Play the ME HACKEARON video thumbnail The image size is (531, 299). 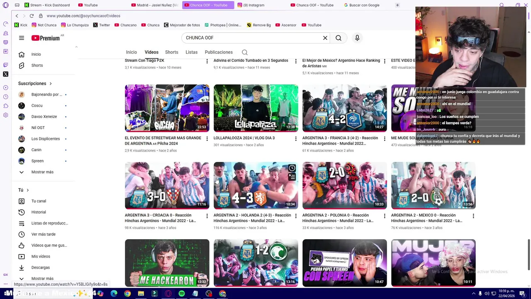[x=167, y=263]
